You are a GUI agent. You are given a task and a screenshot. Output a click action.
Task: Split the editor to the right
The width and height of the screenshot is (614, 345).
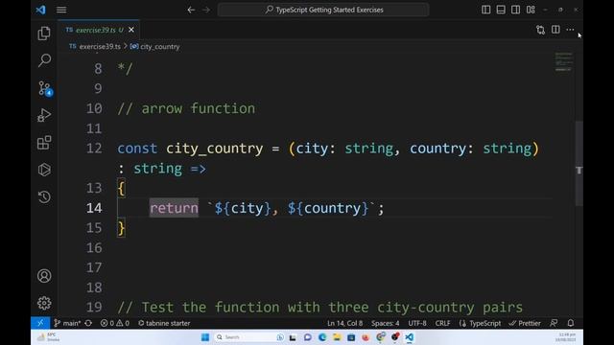[x=555, y=30]
